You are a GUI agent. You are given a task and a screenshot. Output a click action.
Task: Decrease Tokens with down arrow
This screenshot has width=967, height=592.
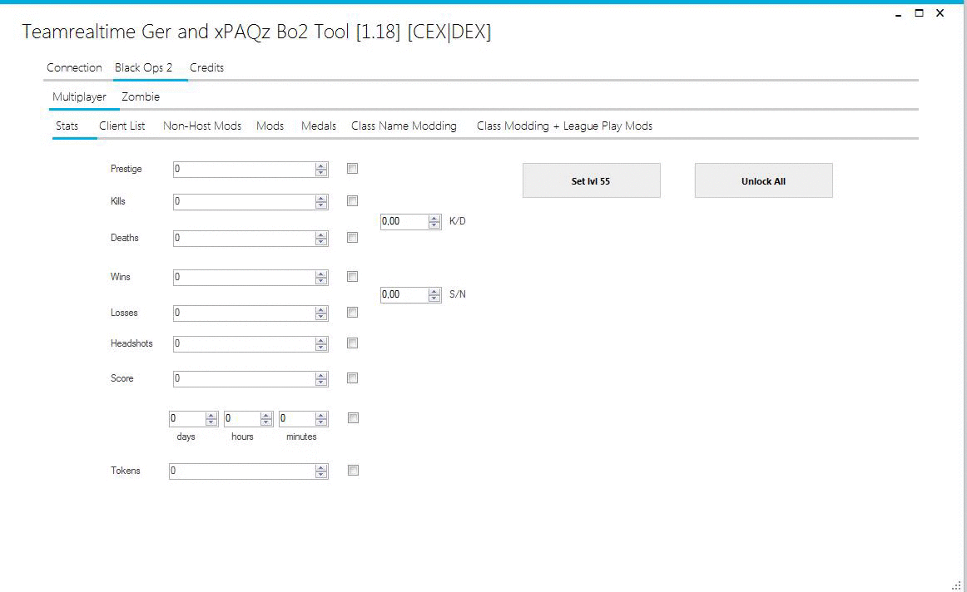[x=320, y=475]
